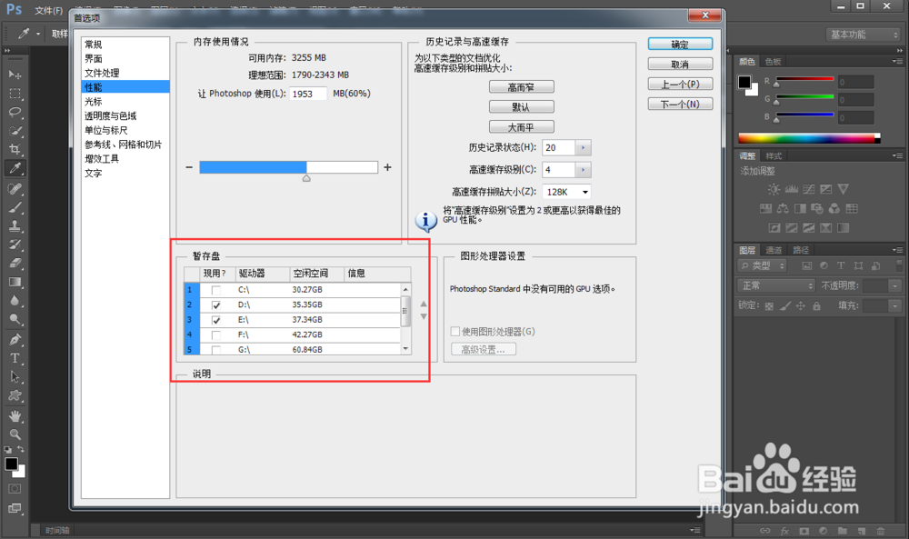The width and height of the screenshot is (909, 539).
Task: Click 大而平 cache preset button
Action: (x=521, y=127)
